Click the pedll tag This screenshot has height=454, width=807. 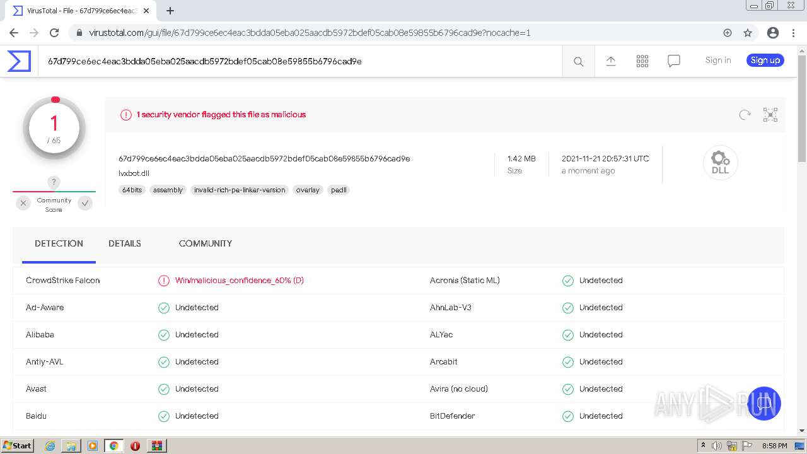(x=339, y=190)
